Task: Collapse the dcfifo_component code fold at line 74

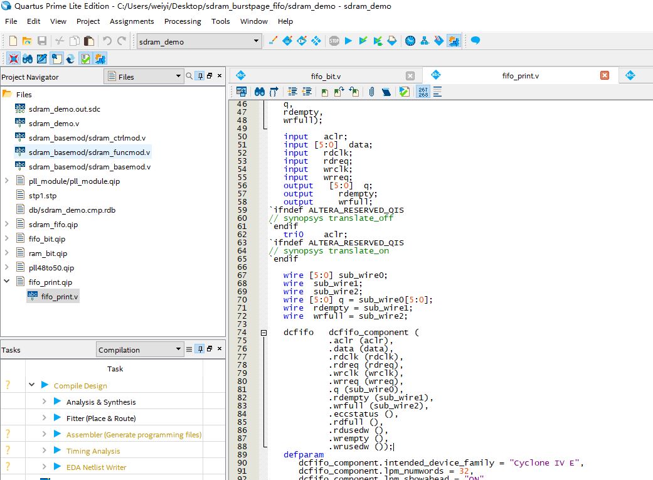Action: pos(263,333)
